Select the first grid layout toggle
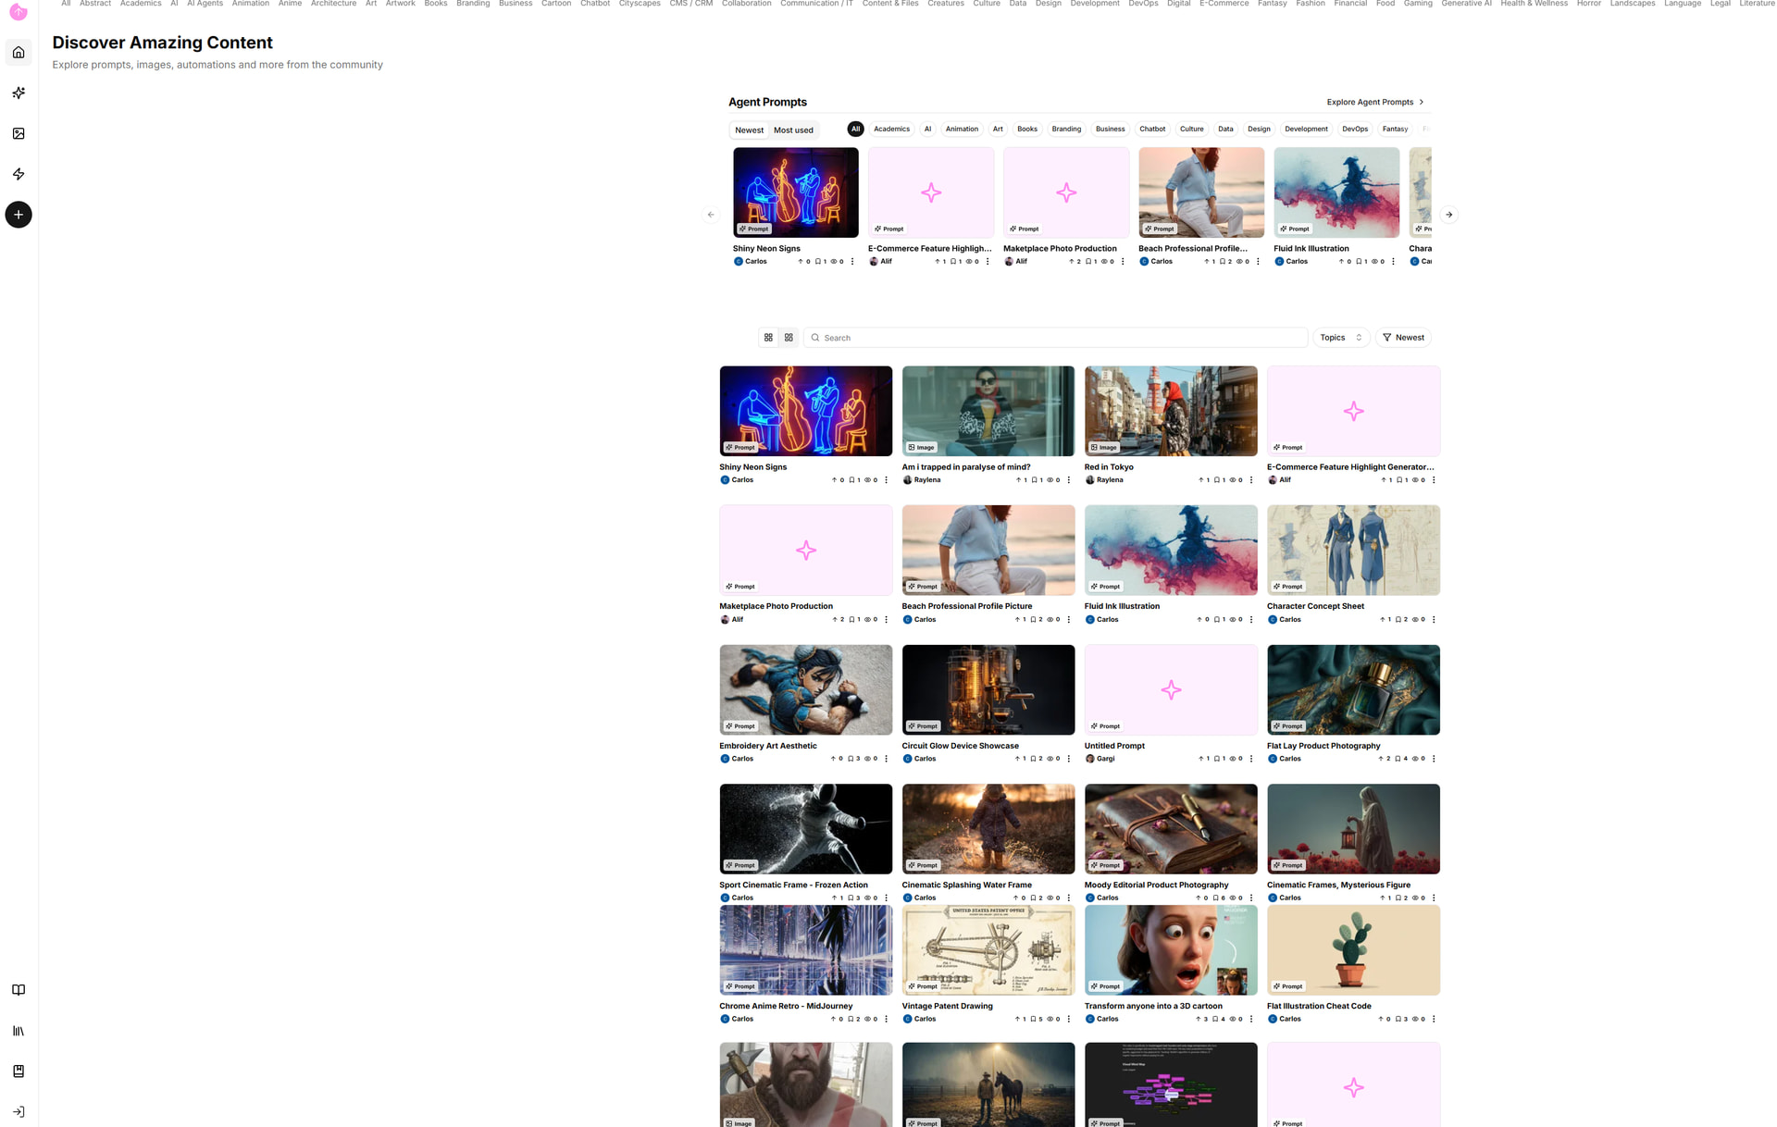Screen dimensions: 1777x1127 tap(768, 338)
